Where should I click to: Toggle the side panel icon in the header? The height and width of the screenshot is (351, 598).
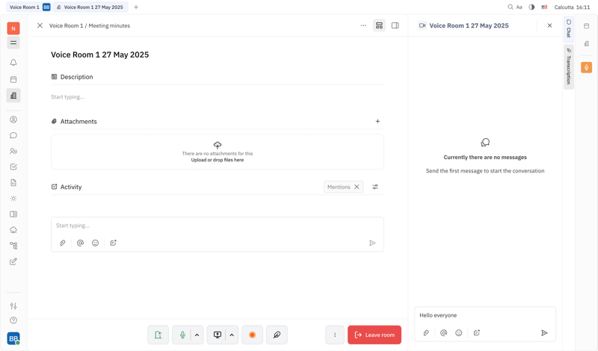point(395,25)
